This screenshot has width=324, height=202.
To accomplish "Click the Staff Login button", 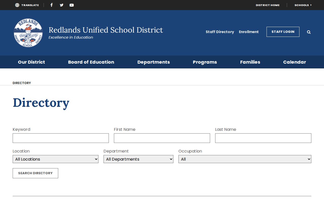I will click(x=283, y=32).
